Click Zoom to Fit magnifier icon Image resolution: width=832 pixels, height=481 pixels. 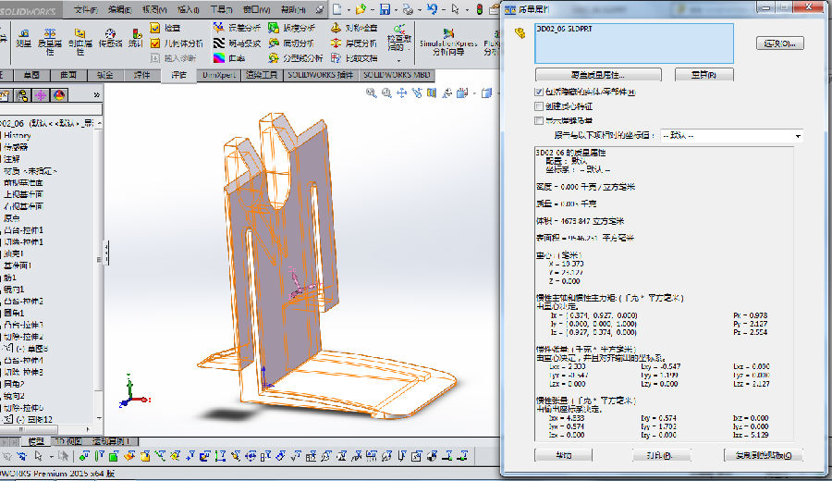(x=371, y=93)
